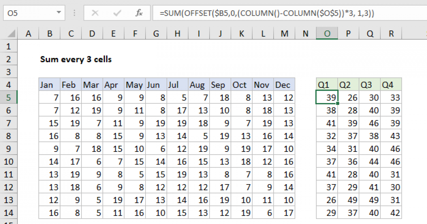The height and width of the screenshot is (224, 427).
Task: Select cell O5 containing 39
Action: point(327,97)
